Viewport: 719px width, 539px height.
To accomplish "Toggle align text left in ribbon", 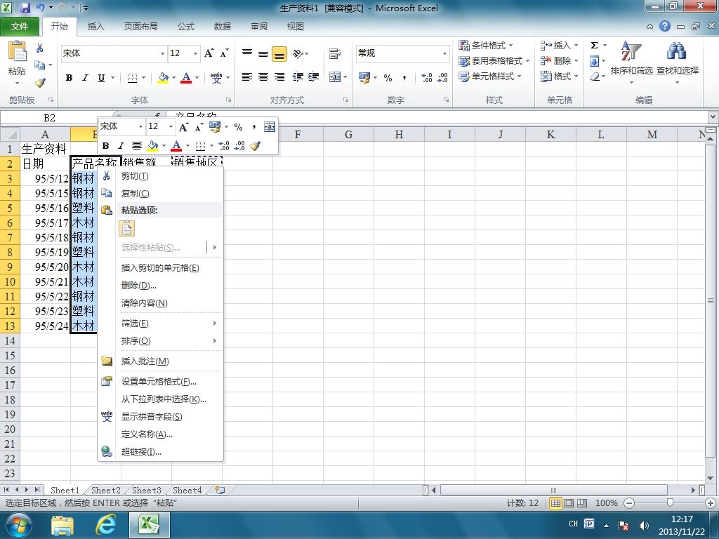I will pos(247,77).
